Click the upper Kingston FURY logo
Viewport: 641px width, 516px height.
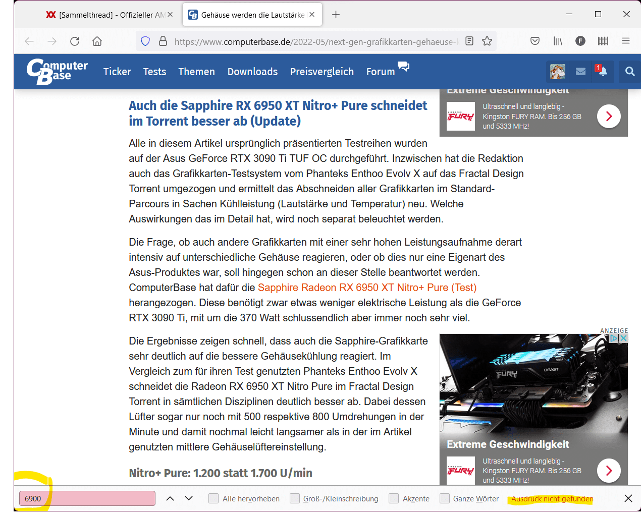point(461,117)
